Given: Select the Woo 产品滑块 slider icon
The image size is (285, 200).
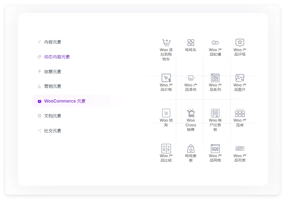Looking at the screenshot, I should tap(191, 78).
